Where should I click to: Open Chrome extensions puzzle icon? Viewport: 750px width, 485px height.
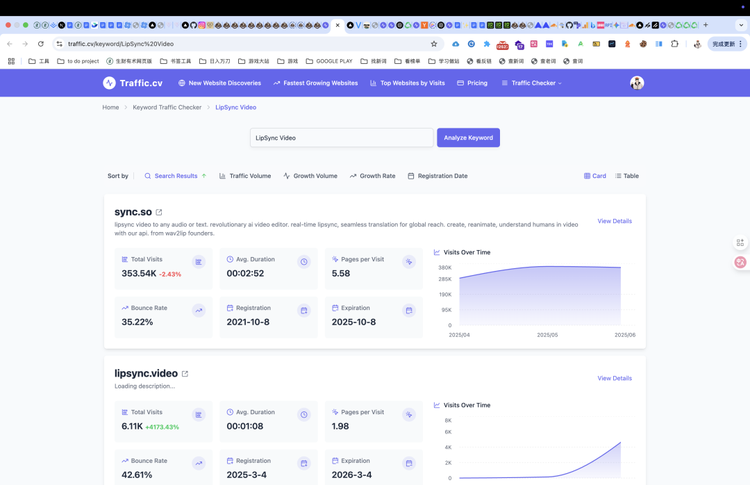coord(674,44)
